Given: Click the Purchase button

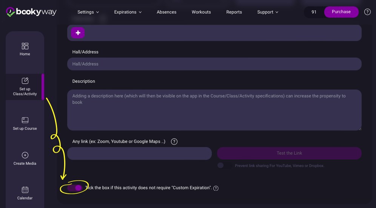Looking at the screenshot, I should click(341, 12).
